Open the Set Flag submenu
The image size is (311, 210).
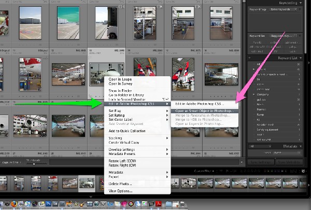click(x=137, y=111)
